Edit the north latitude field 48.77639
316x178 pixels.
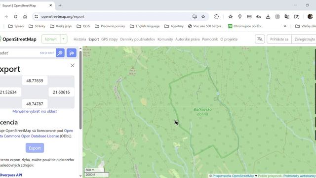click(x=35, y=81)
